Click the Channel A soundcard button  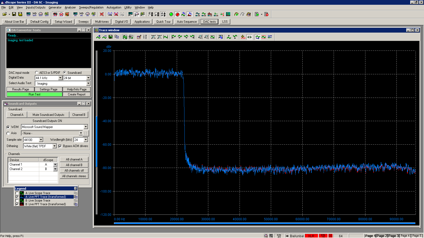[17, 115]
